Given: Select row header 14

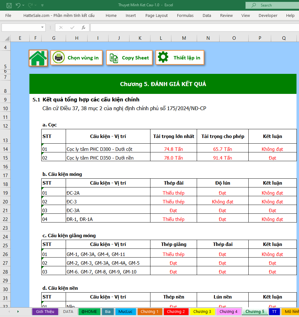Looking at the screenshot, I should (5, 149).
